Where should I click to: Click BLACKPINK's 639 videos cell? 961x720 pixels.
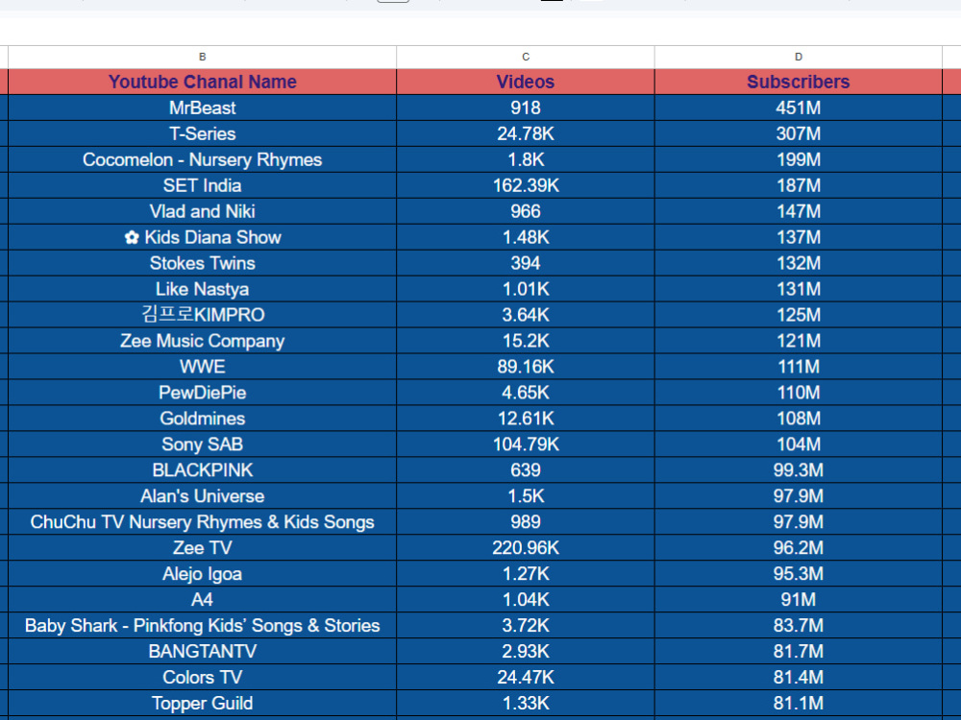tap(526, 470)
